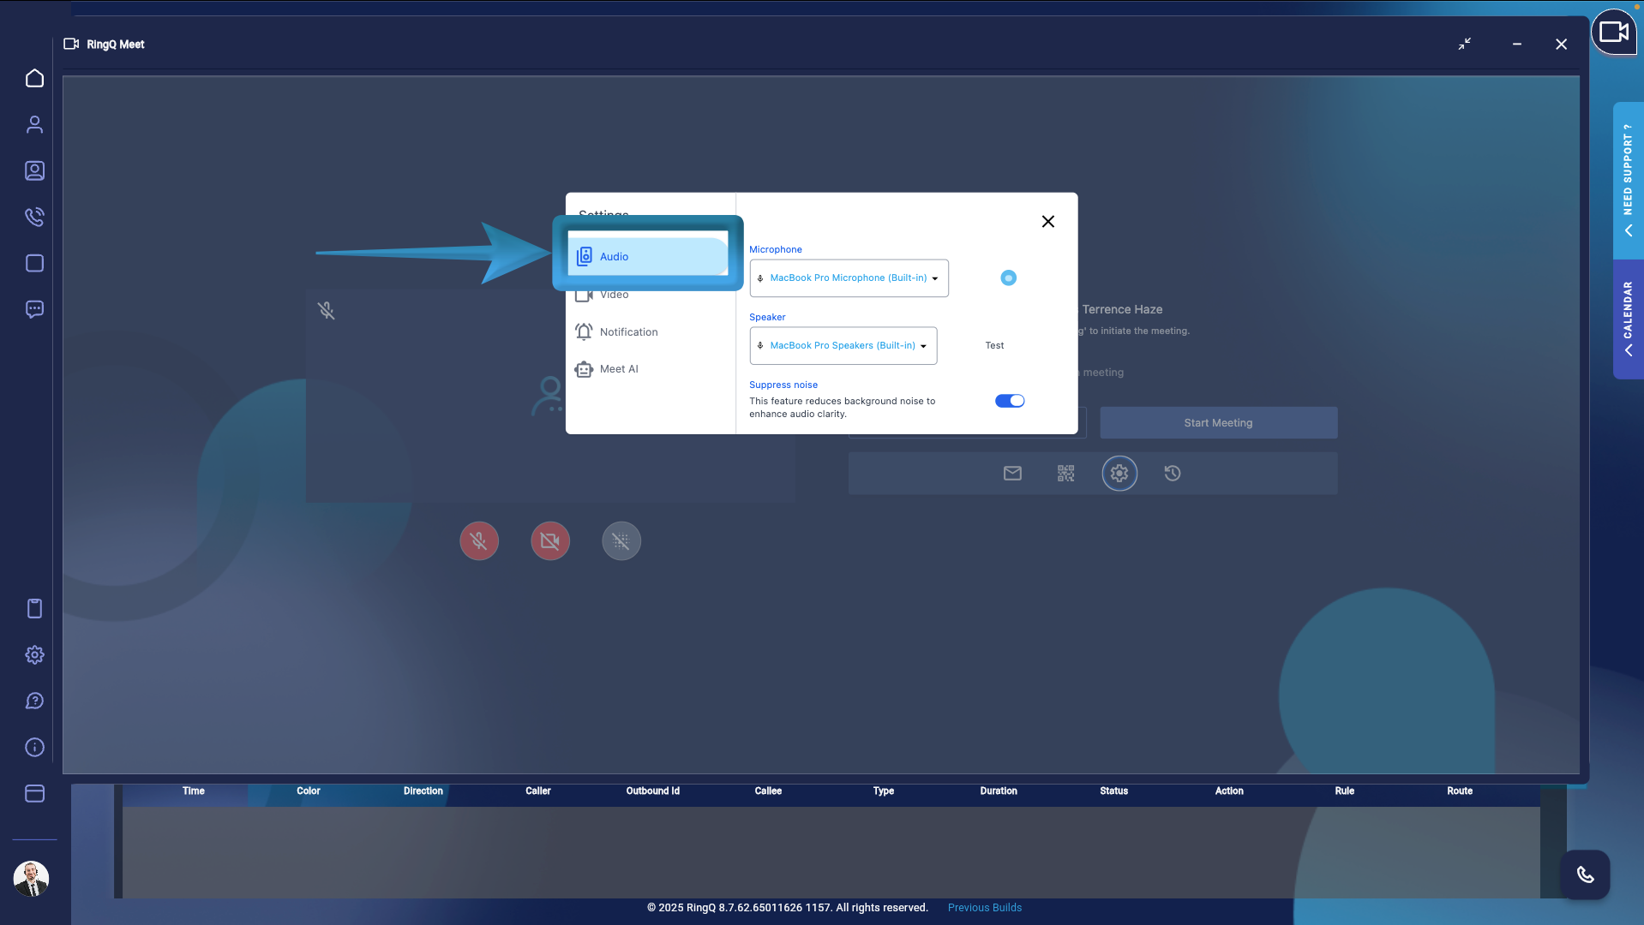
Task: Open the QR code sharing option
Action: tap(1065, 473)
